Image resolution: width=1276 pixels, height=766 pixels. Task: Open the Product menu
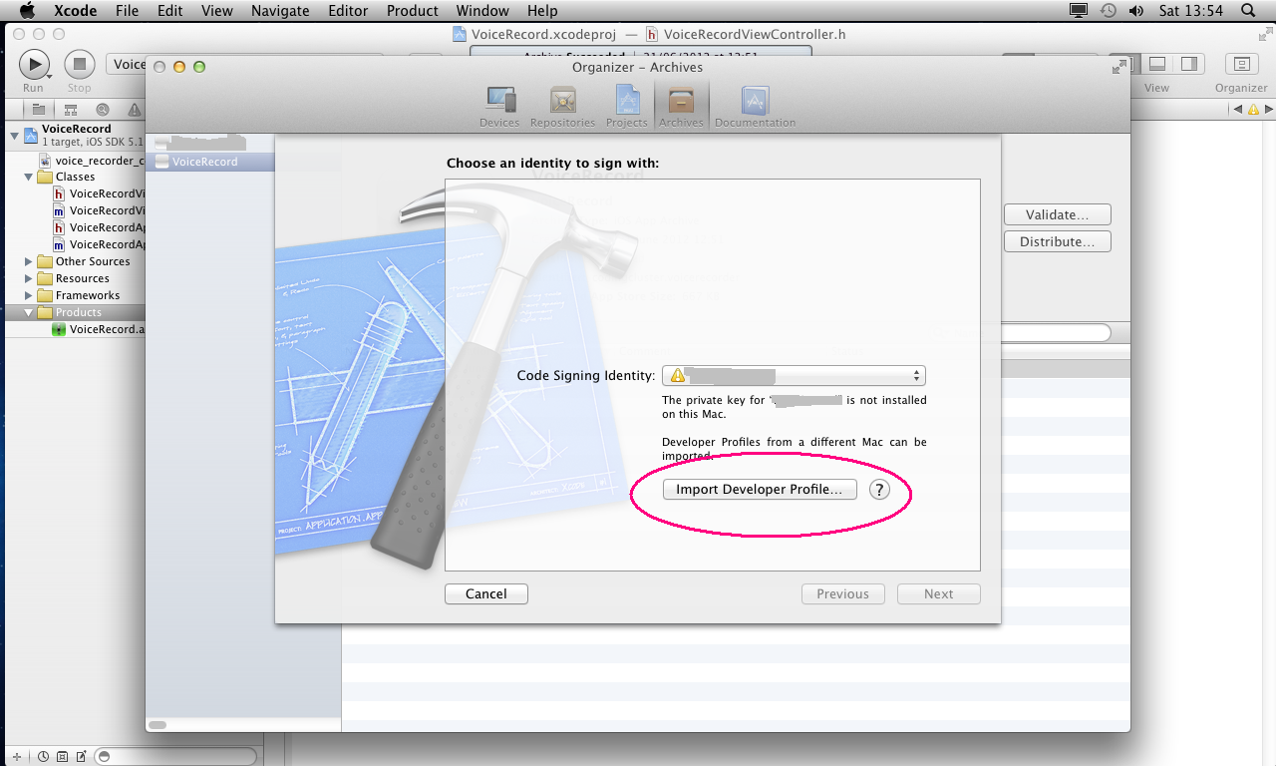coord(413,11)
